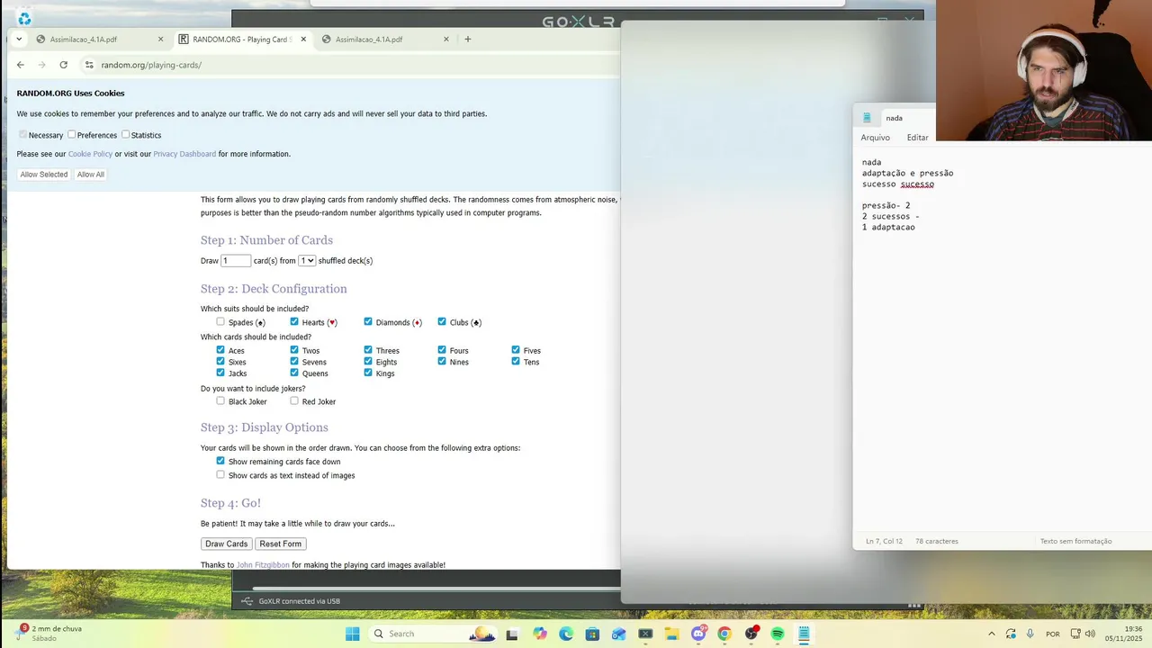Open the Cookie Policy link

90,154
